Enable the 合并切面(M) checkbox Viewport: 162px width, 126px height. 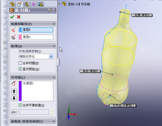pos(20,63)
